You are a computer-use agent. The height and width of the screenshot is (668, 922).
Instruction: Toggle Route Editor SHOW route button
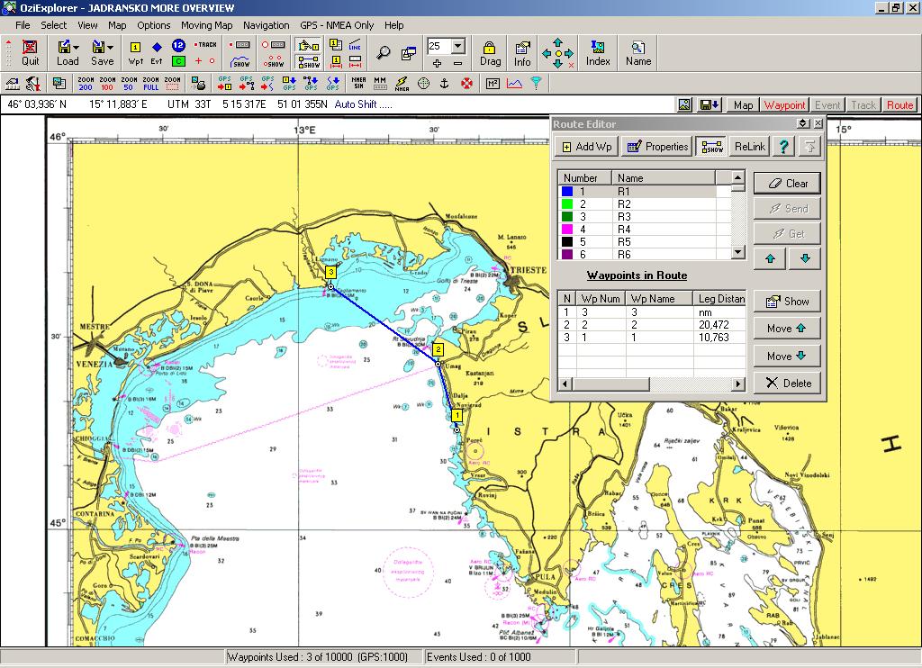click(711, 147)
